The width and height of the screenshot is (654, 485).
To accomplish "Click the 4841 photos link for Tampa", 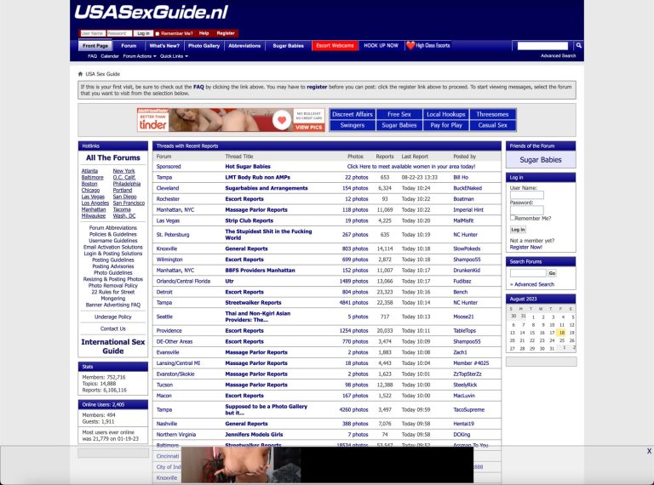I will pos(353,303).
